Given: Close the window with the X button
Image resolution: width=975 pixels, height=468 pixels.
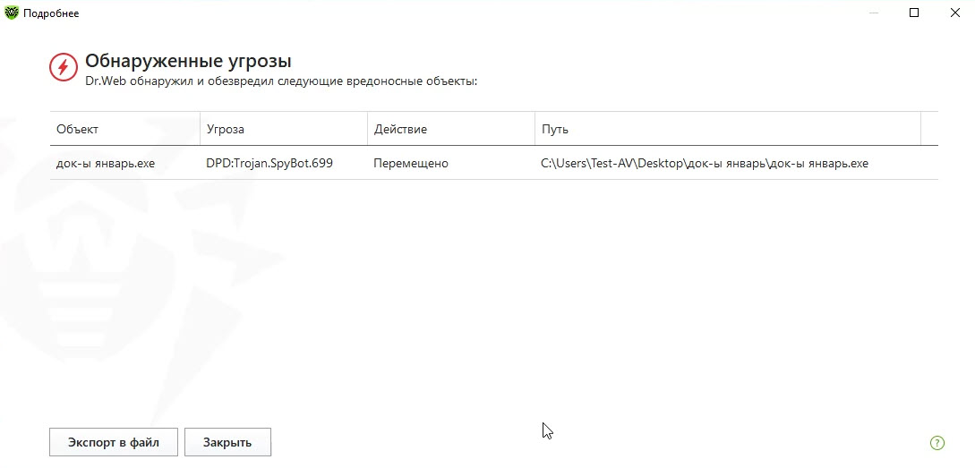Looking at the screenshot, I should [954, 13].
